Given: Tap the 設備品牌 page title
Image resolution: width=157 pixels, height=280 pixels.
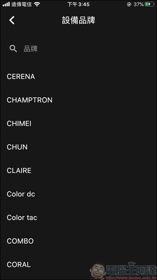Looking at the screenshot, I should point(78,20).
